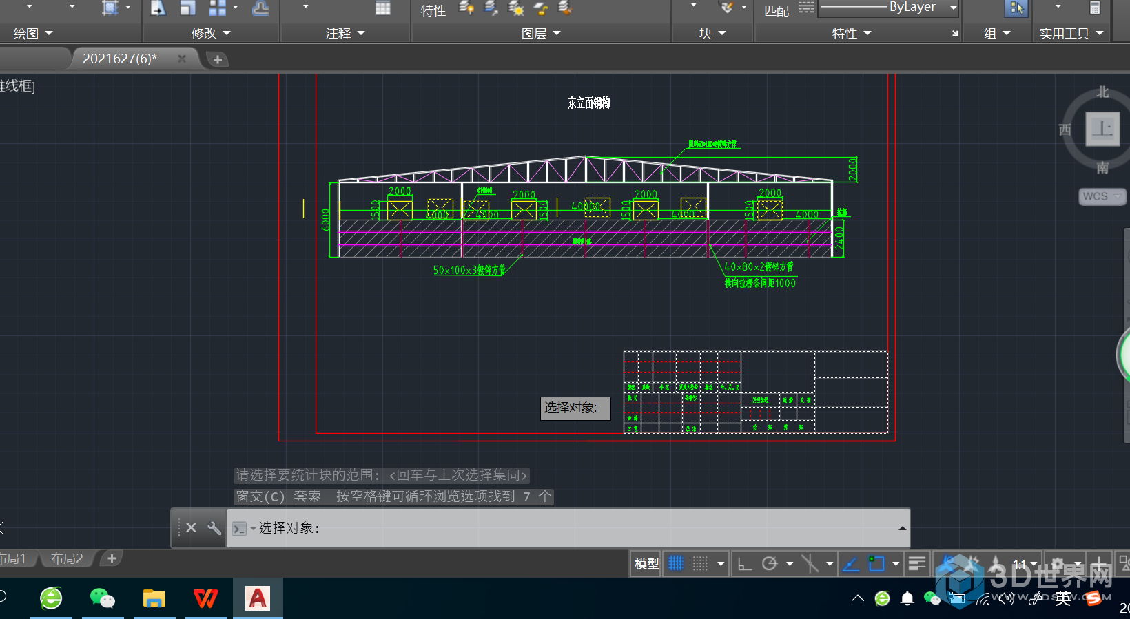The width and height of the screenshot is (1130, 619).
Task: Click 北 north on the ViewCube compass
Action: (x=1102, y=92)
